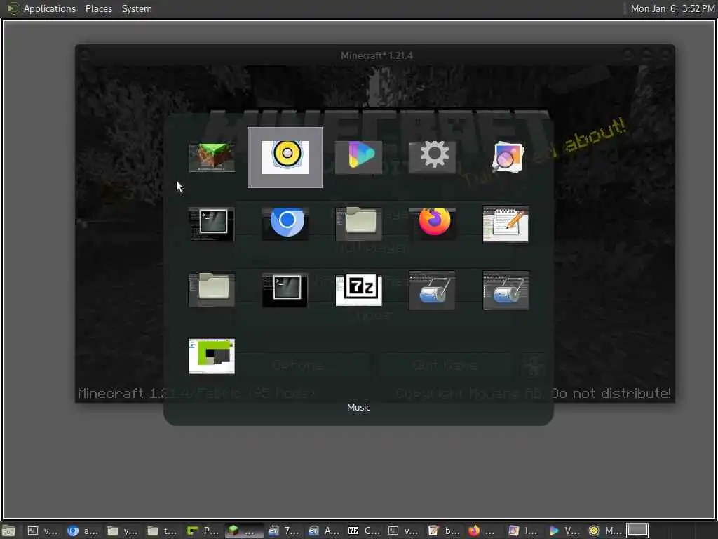Select the green launcher window thumbnail
Image resolution: width=718 pixels, height=539 pixels.
pyautogui.click(x=212, y=356)
